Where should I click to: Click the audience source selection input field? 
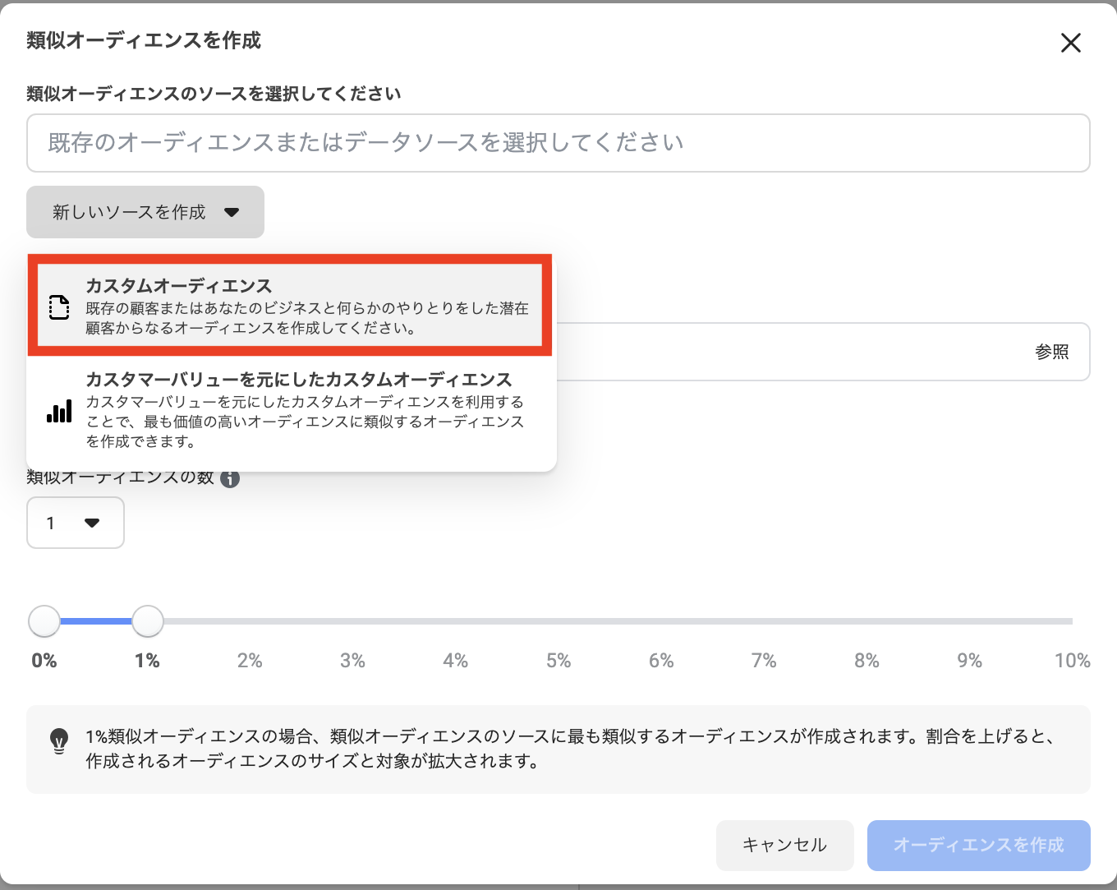click(x=558, y=143)
